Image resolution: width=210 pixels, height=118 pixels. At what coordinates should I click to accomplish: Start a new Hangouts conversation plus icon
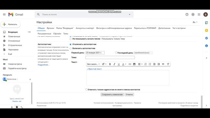coord(30,79)
